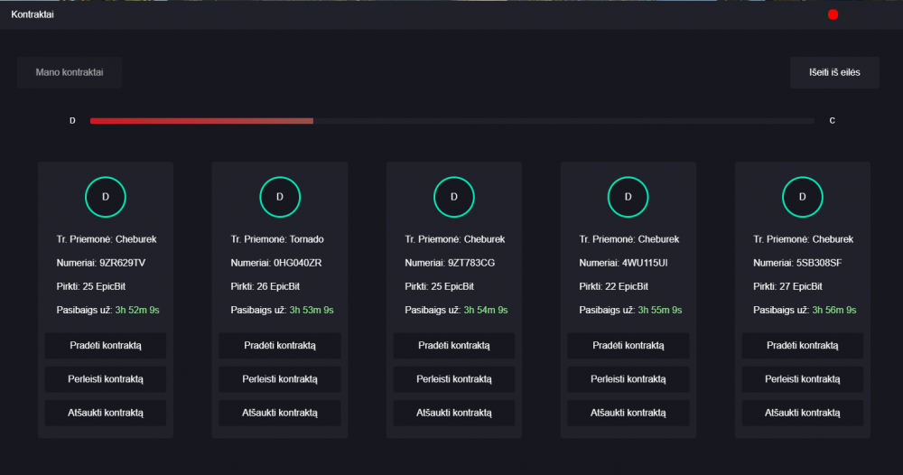Transfer the contract for plate 5SB308SF
Viewport: 903px width, 475px height.
(803, 379)
